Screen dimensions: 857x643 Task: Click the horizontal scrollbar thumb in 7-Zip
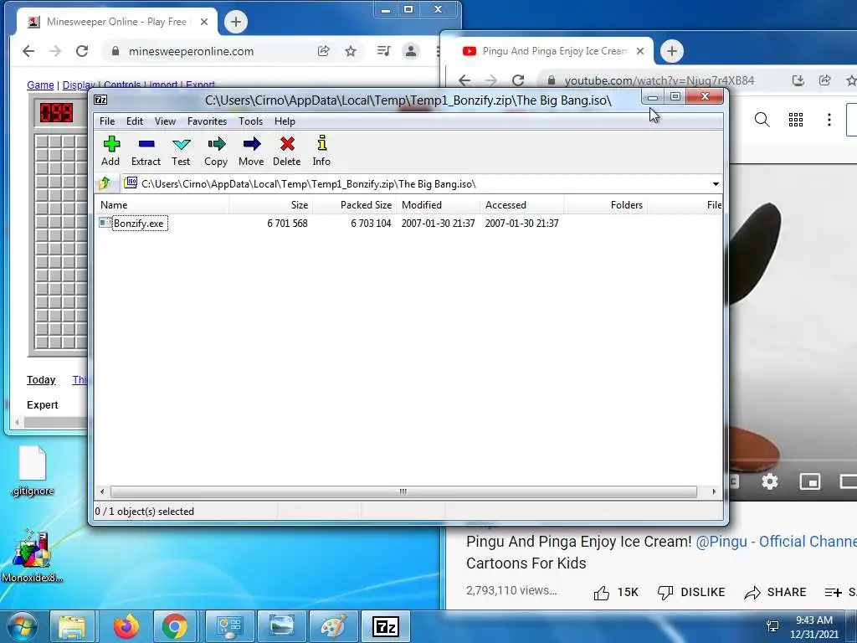click(x=403, y=491)
